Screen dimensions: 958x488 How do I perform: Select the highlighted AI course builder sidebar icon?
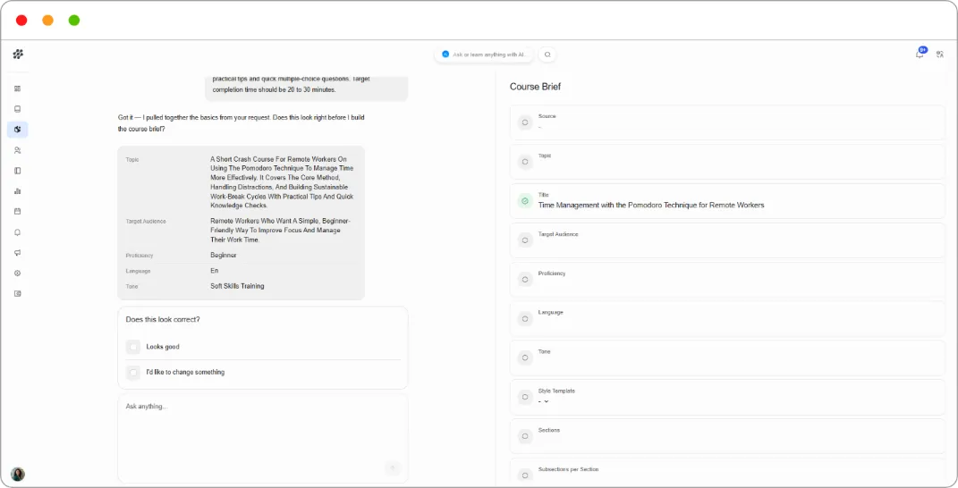(18, 130)
